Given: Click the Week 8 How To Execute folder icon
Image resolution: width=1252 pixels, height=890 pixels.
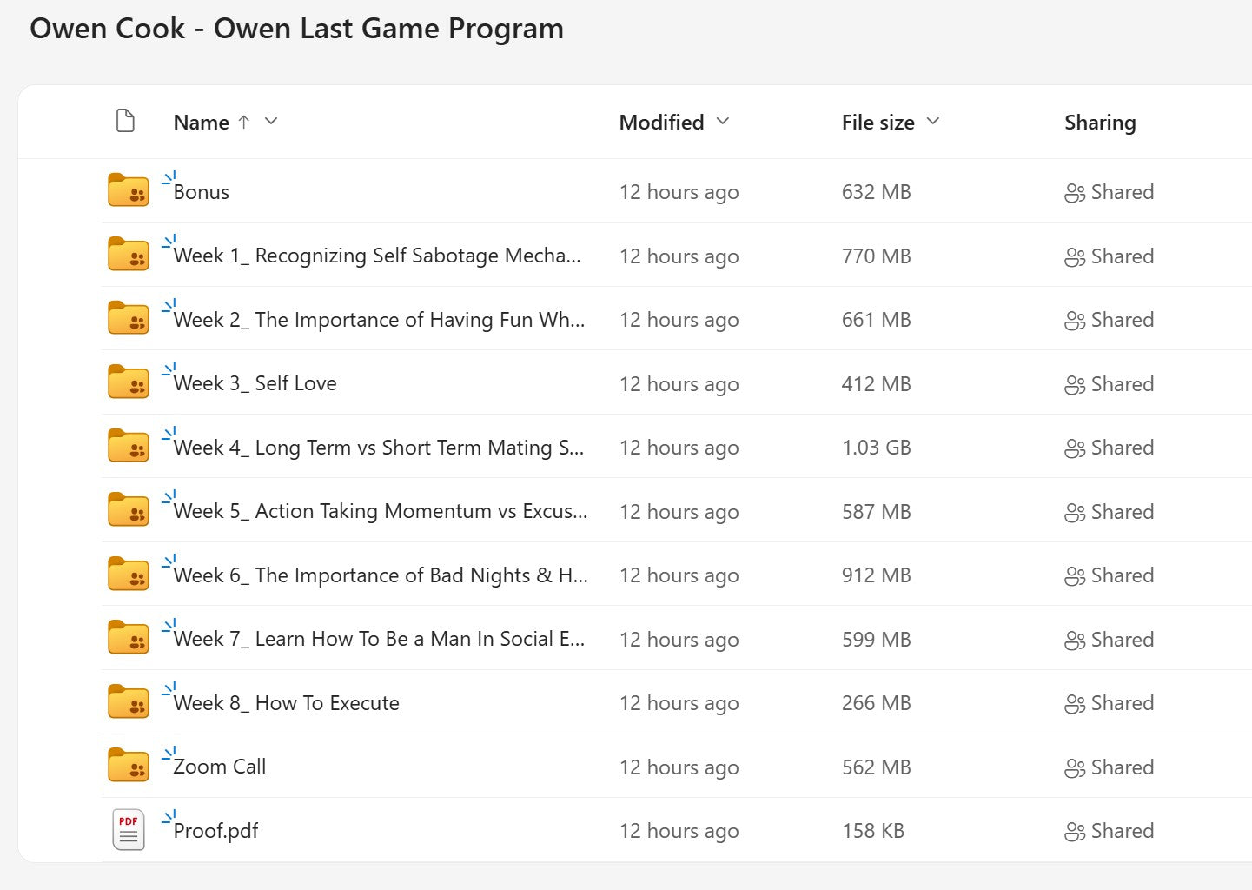Looking at the screenshot, I should pyautogui.click(x=128, y=701).
